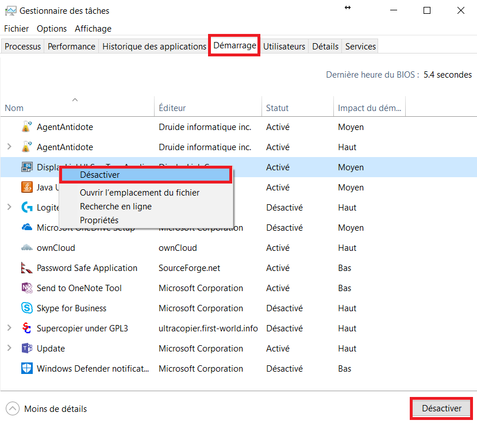Click the Gestionnaire des tâches title bar icon
The height and width of the screenshot is (424, 477).
11,11
